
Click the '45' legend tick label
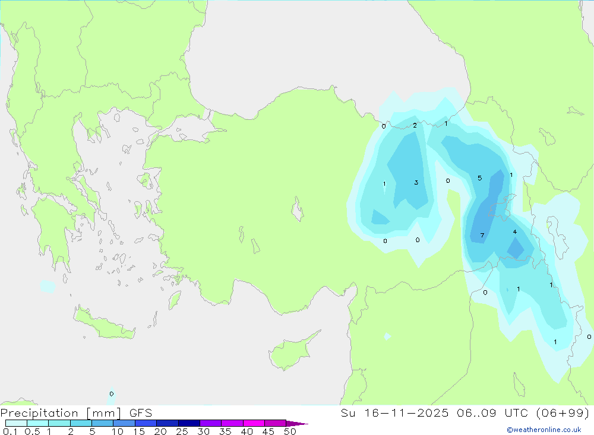point(268,431)
